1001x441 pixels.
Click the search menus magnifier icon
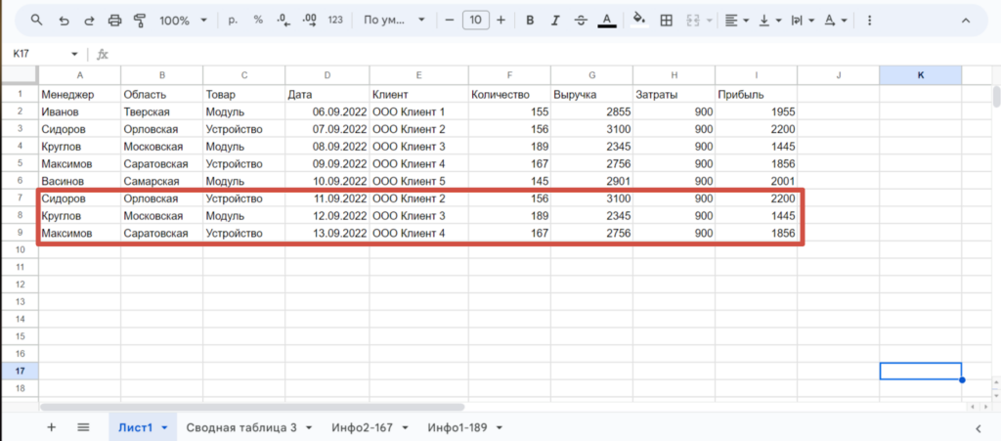[36, 20]
